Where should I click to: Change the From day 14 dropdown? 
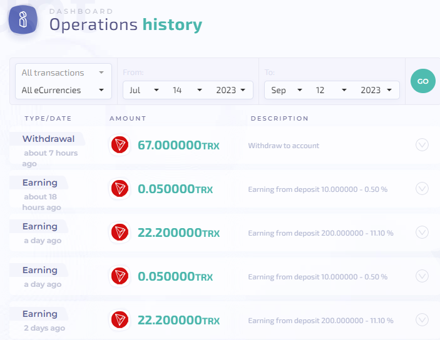pyautogui.click(x=187, y=90)
